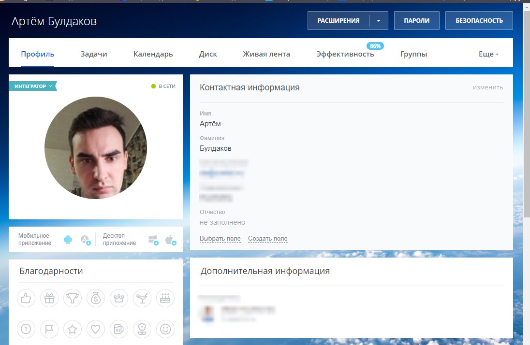This screenshot has width=530, height=345.
Task: Click the Windows desktop app icon
Action: click(x=153, y=240)
